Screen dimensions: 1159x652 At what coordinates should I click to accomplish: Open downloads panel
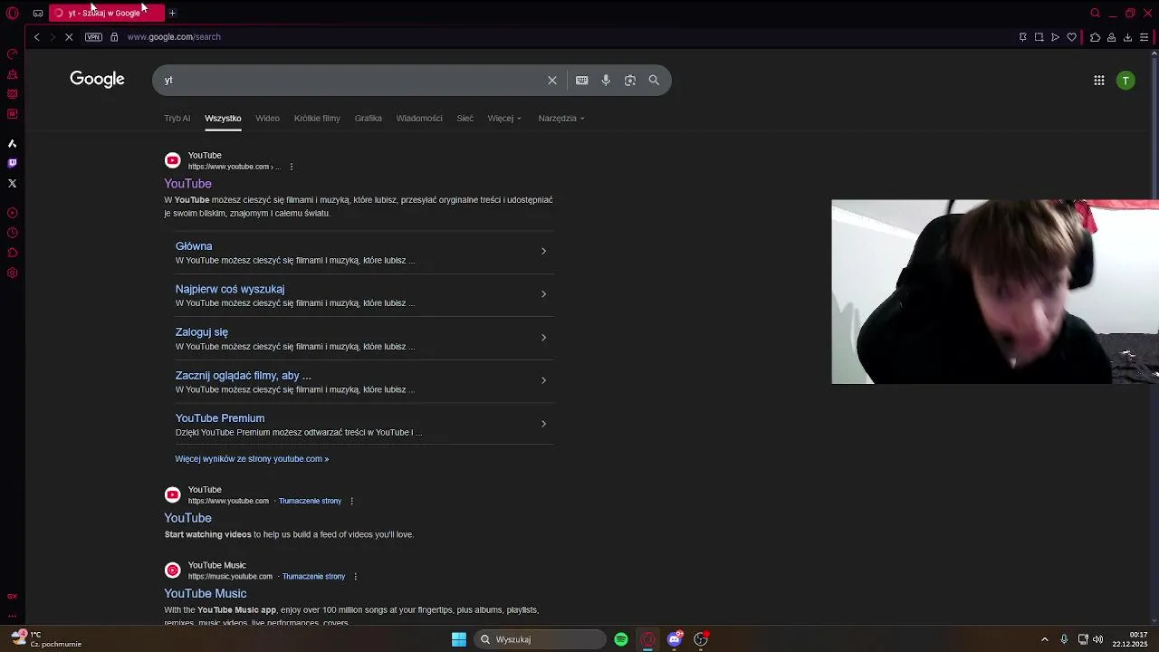point(1127,37)
